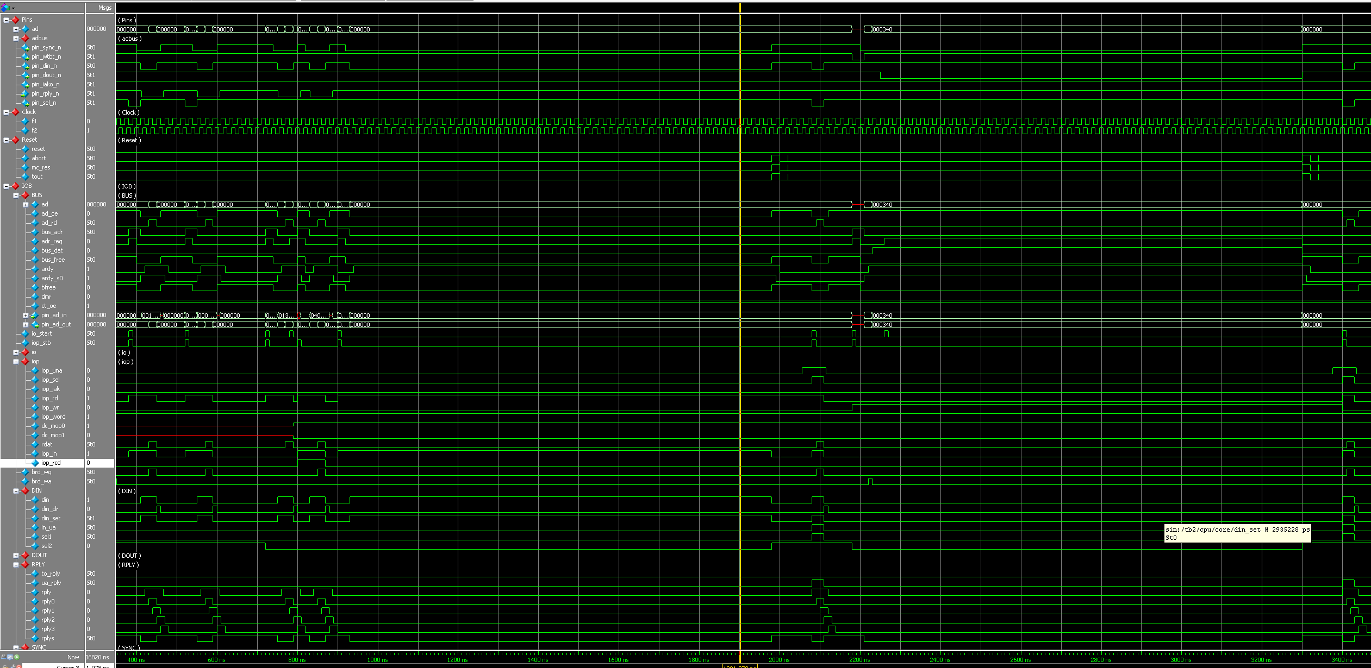Image resolution: width=1371 pixels, height=668 pixels.
Task: Open dropdown arrow next to wave format icon
Action: (x=13, y=8)
